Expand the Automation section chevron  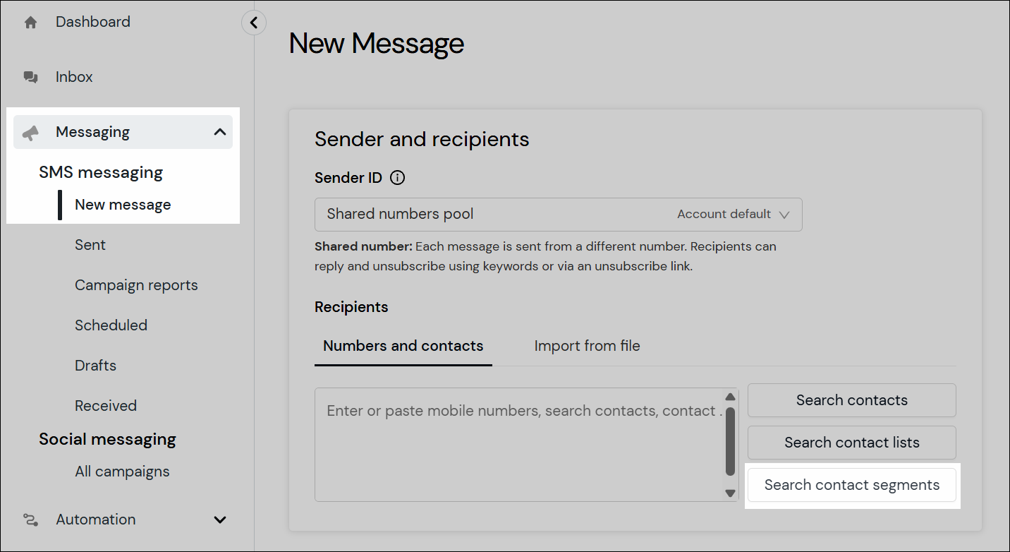pos(219,520)
